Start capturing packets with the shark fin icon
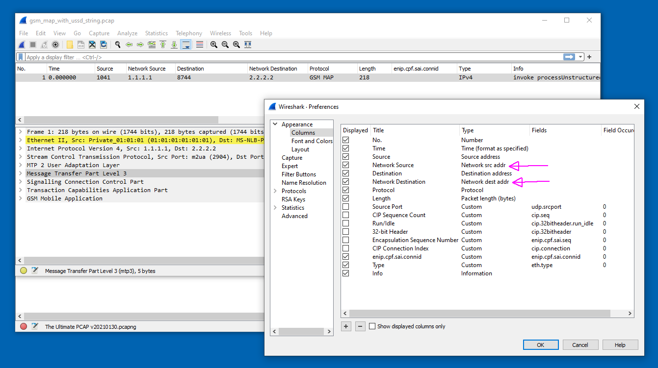The image size is (658, 368). click(22, 45)
